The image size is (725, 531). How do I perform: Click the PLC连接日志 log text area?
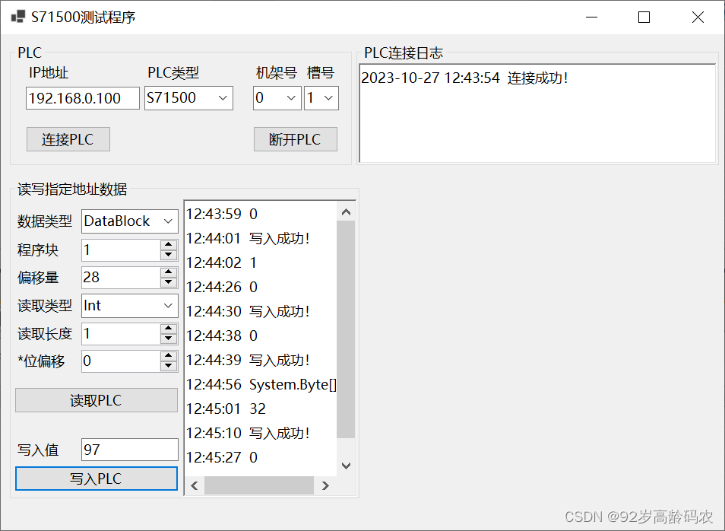pos(538,113)
